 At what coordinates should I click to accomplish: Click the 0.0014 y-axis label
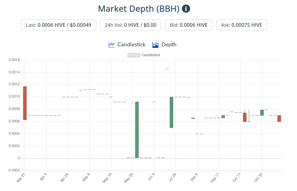pos(14,72)
